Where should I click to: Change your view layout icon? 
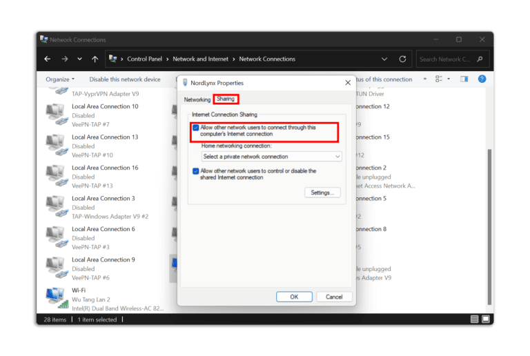pyautogui.click(x=439, y=79)
